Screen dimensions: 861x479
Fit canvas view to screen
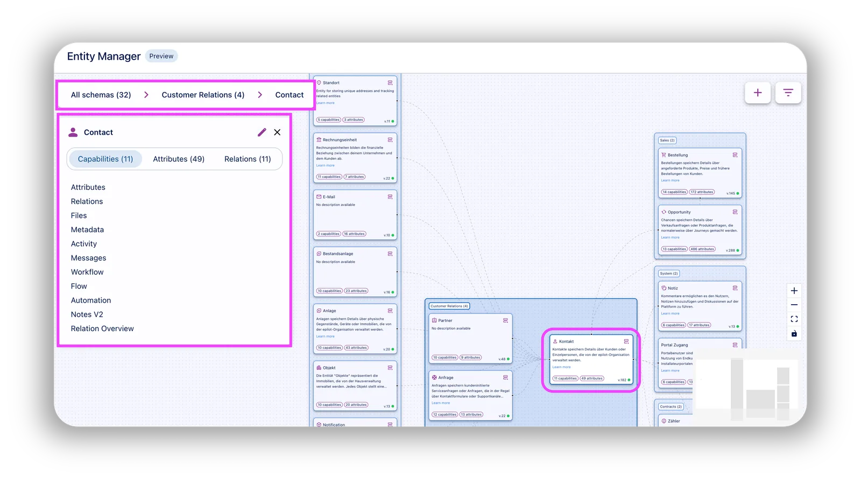(x=794, y=319)
